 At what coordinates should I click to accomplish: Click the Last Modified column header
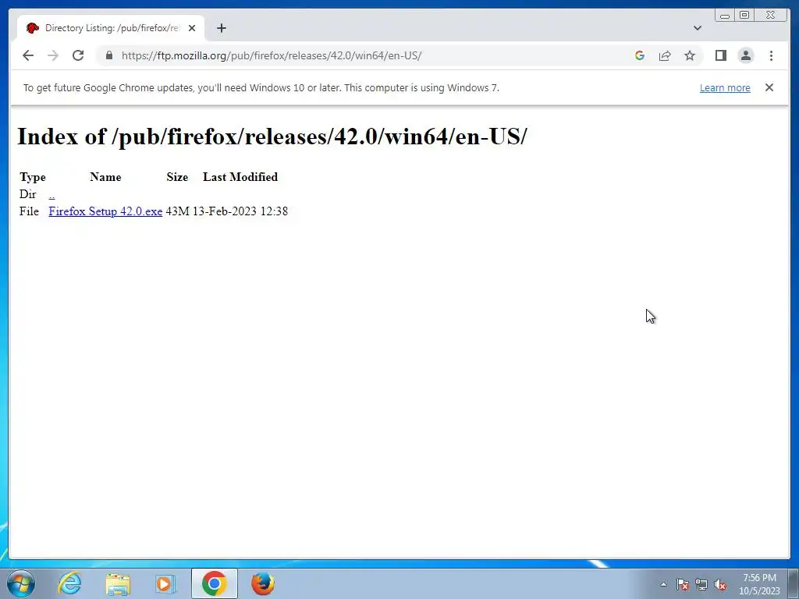click(x=240, y=177)
